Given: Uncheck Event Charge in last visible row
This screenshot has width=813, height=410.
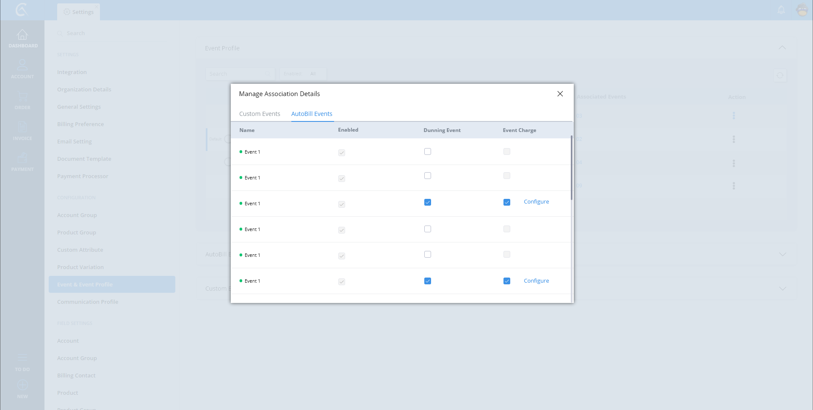Looking at the screenshot, I should (x=507, y=281).
